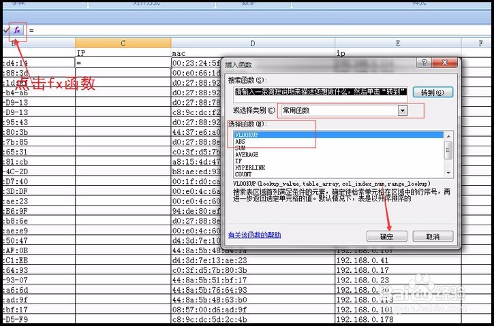Open the dialog help question mark button

424,63
